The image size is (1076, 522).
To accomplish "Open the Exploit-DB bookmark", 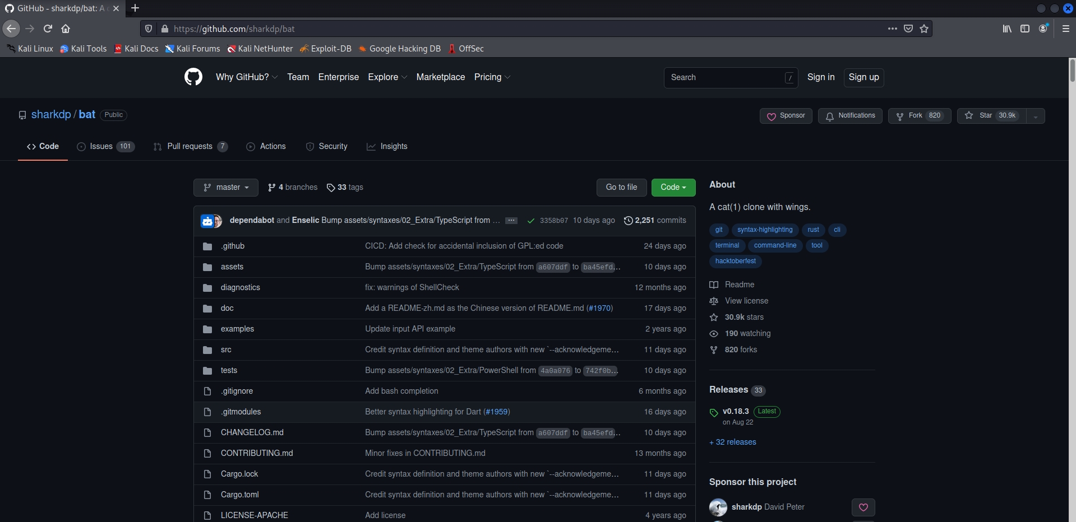I will [326, 49].
